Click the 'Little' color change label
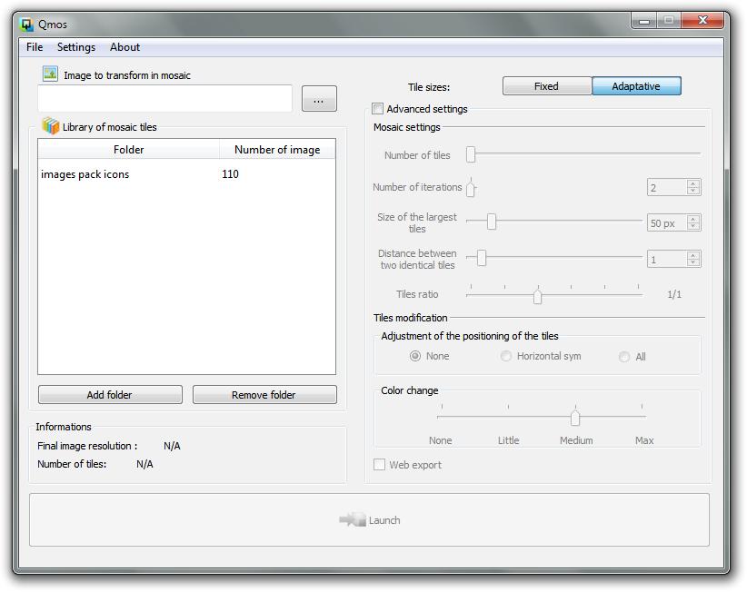 pos(508,440)
